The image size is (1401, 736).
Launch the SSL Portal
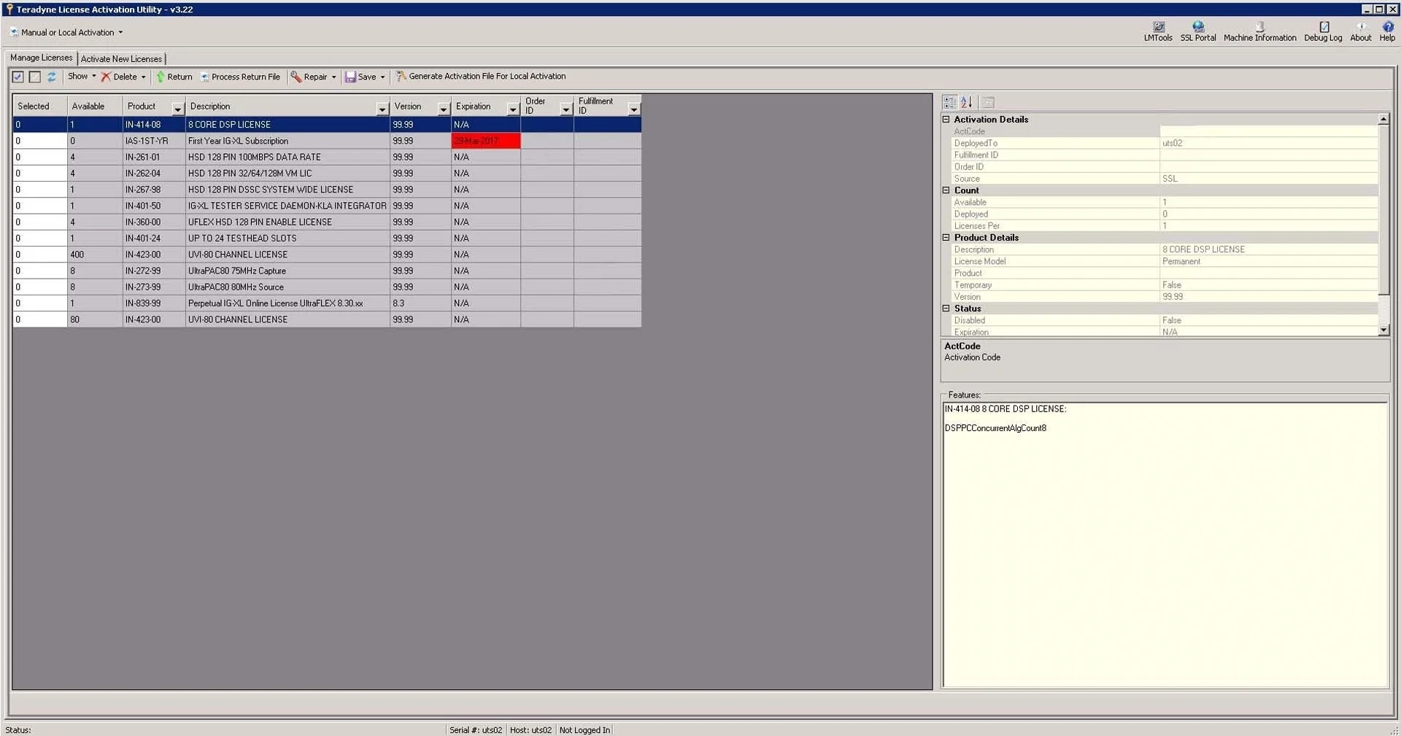(x=1197, y=31)
